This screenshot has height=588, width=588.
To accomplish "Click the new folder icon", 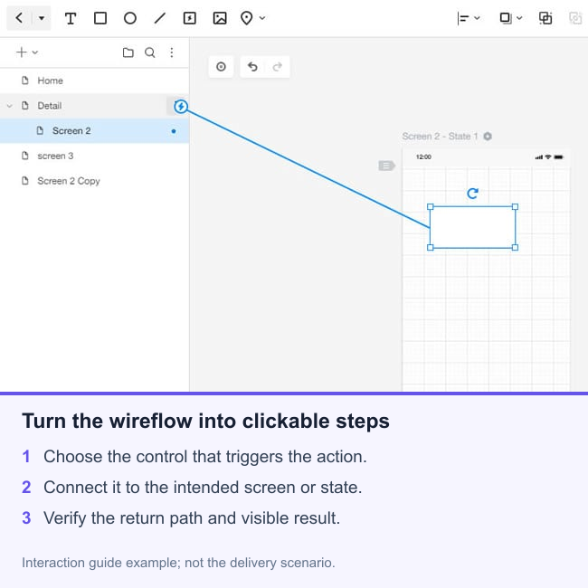I will pyautogui.click(x=128, y=52).
